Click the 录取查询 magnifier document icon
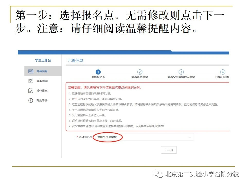 [31, 81]
